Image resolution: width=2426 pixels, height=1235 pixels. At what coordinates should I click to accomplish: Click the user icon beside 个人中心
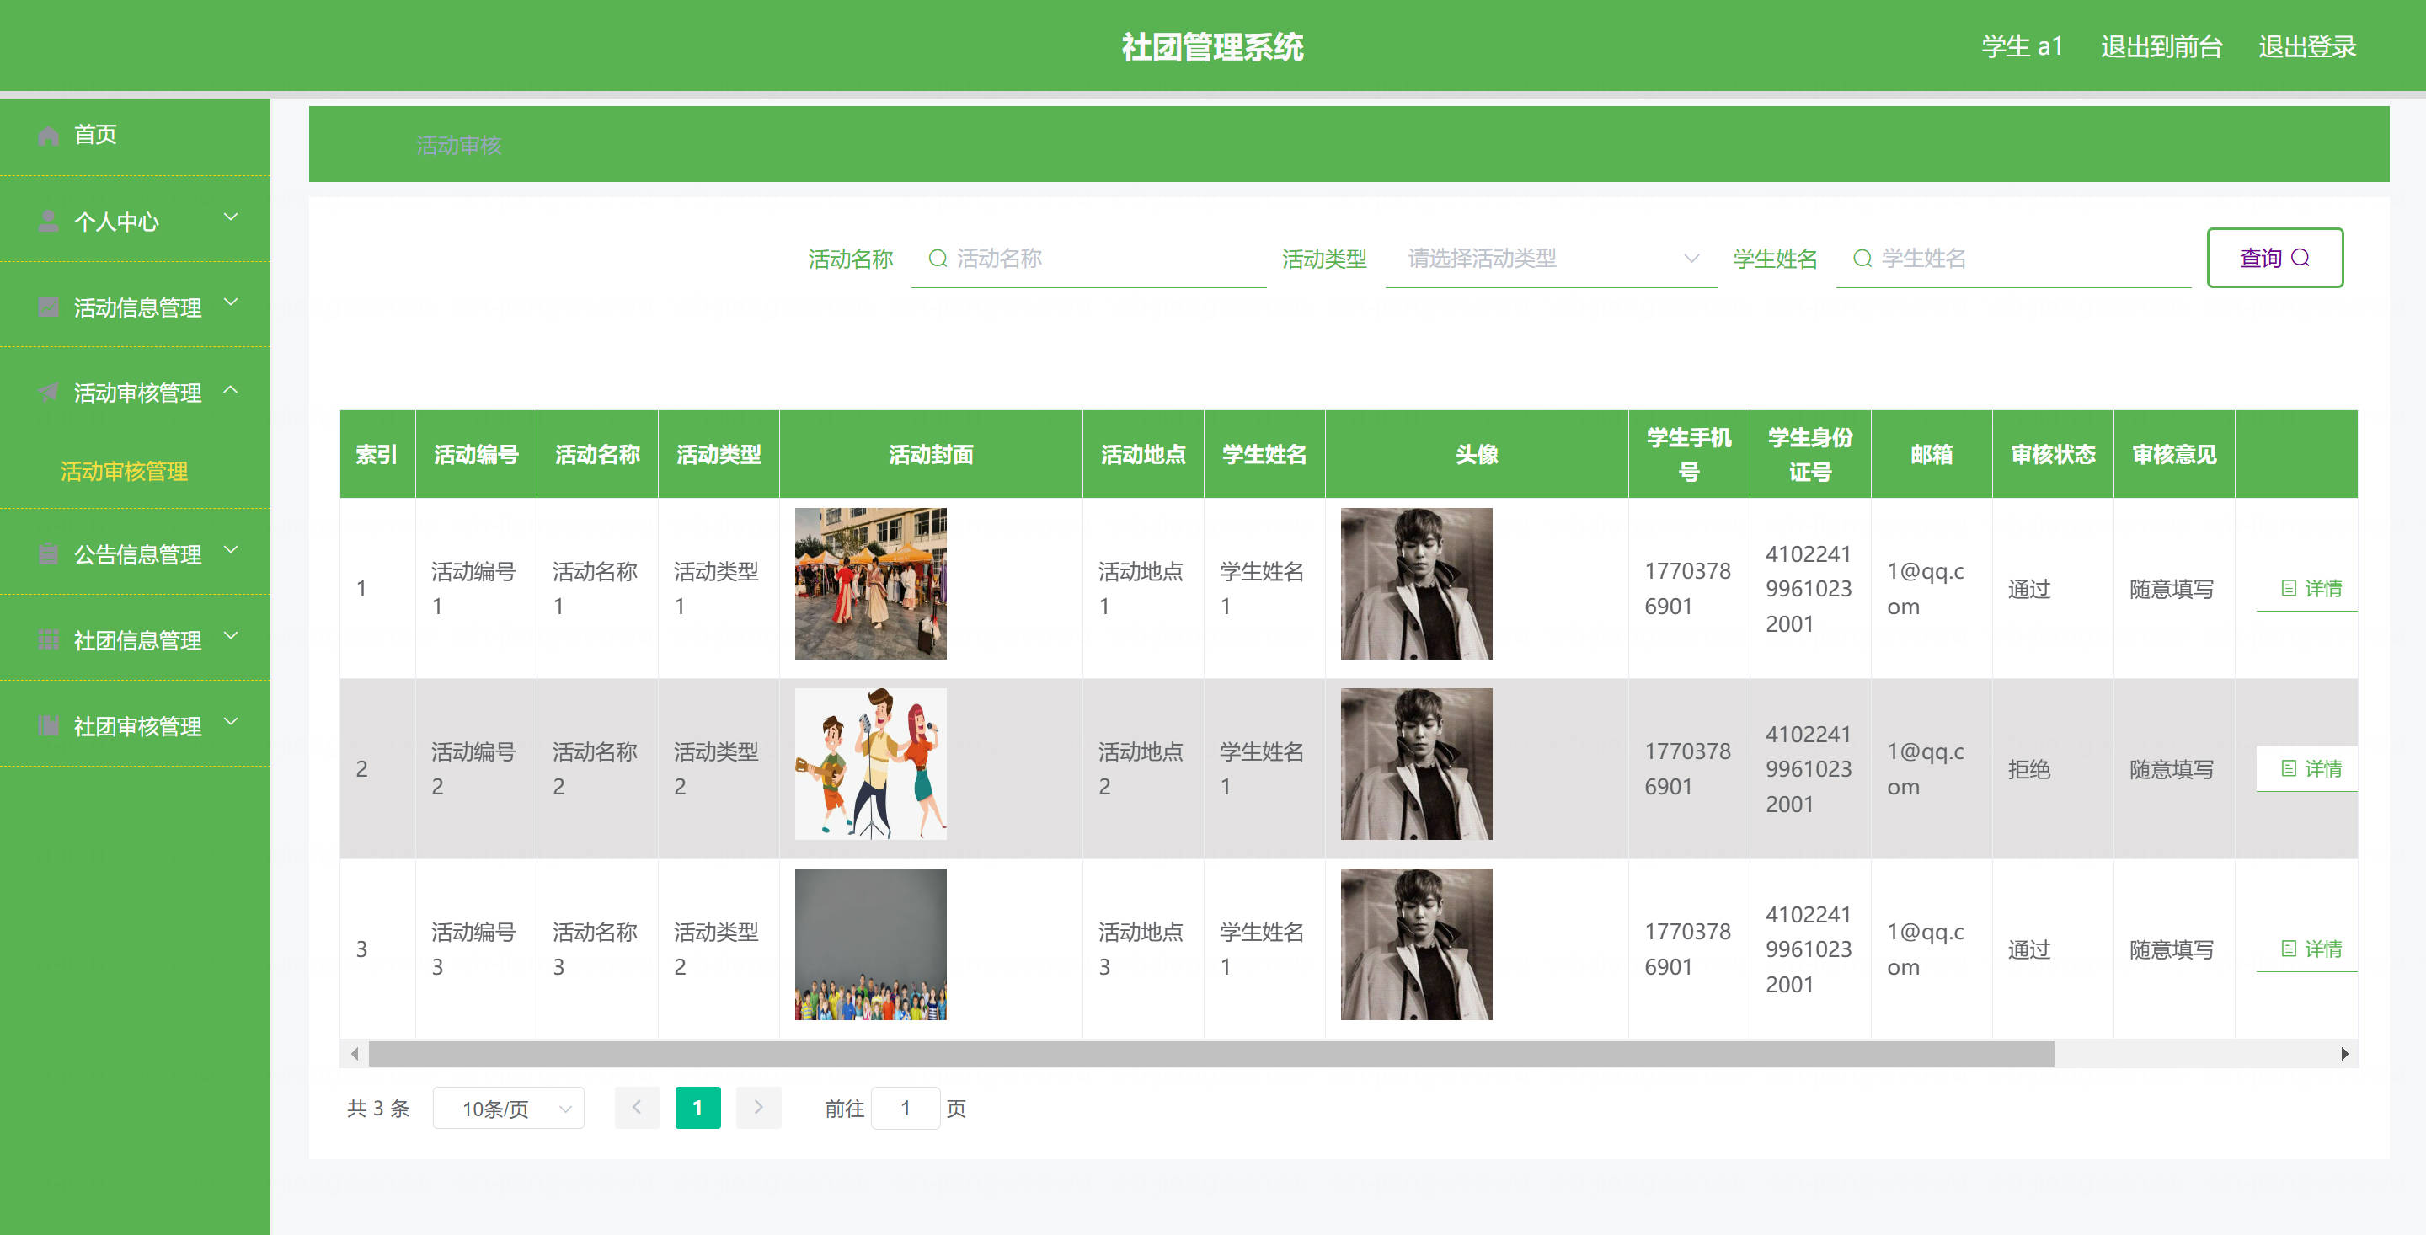[x=48, y=222]
